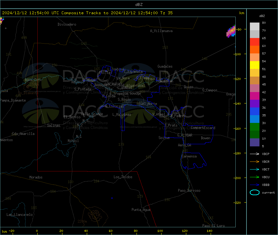Click the 'Guico' map label
Image resolution: width=278 pixels, height=235 pixels.
(x=188, y=87)
